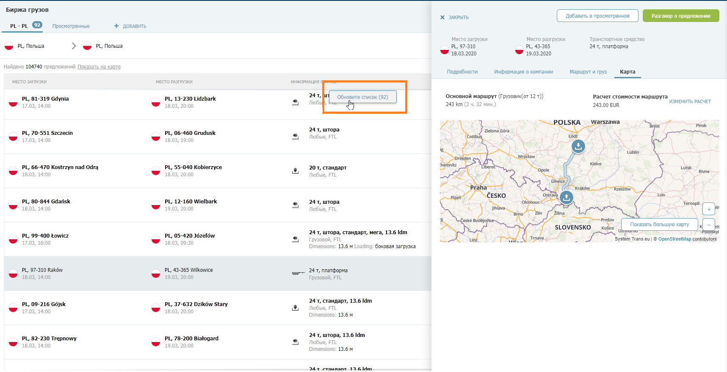Click Обновите список (92) button
The width and height of the screenshot is (727, 372).
click(363, 97)
